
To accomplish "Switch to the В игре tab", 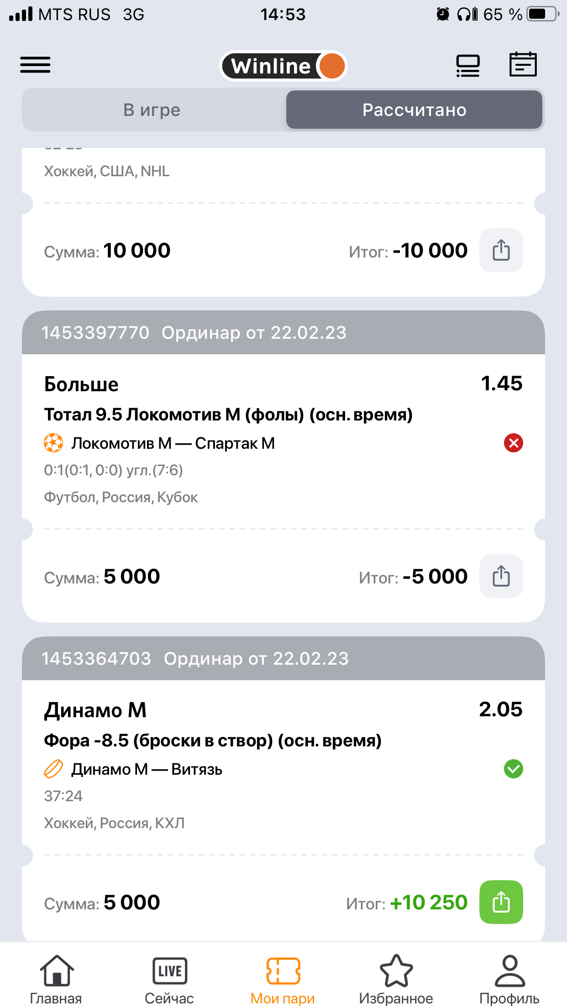I will point(152,110).
